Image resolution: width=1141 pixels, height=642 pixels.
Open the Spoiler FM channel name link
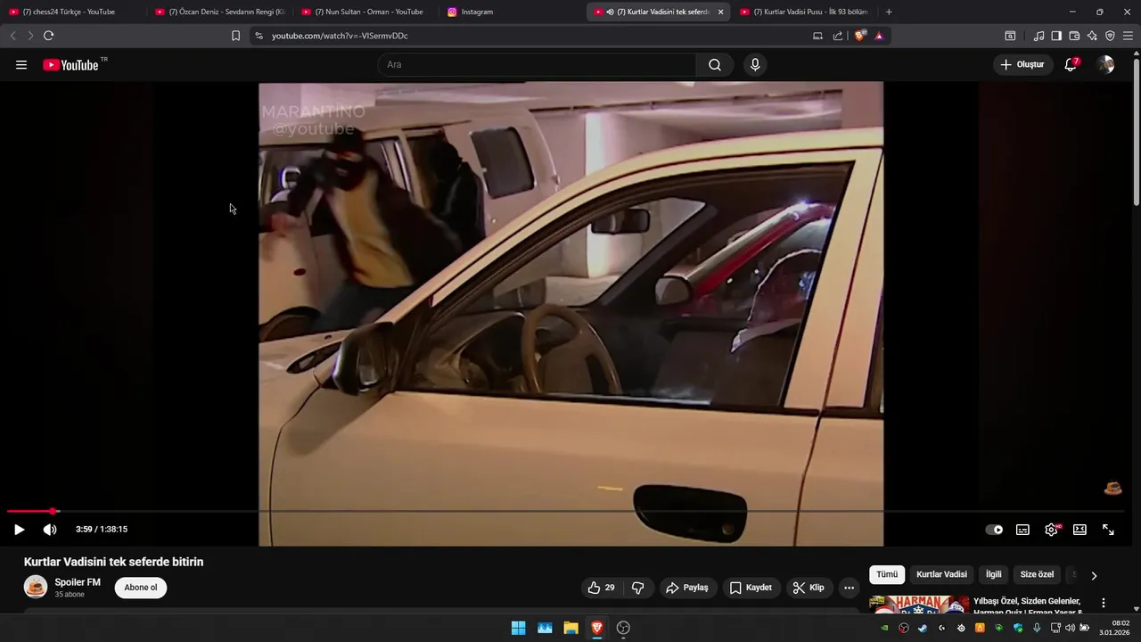78,582
